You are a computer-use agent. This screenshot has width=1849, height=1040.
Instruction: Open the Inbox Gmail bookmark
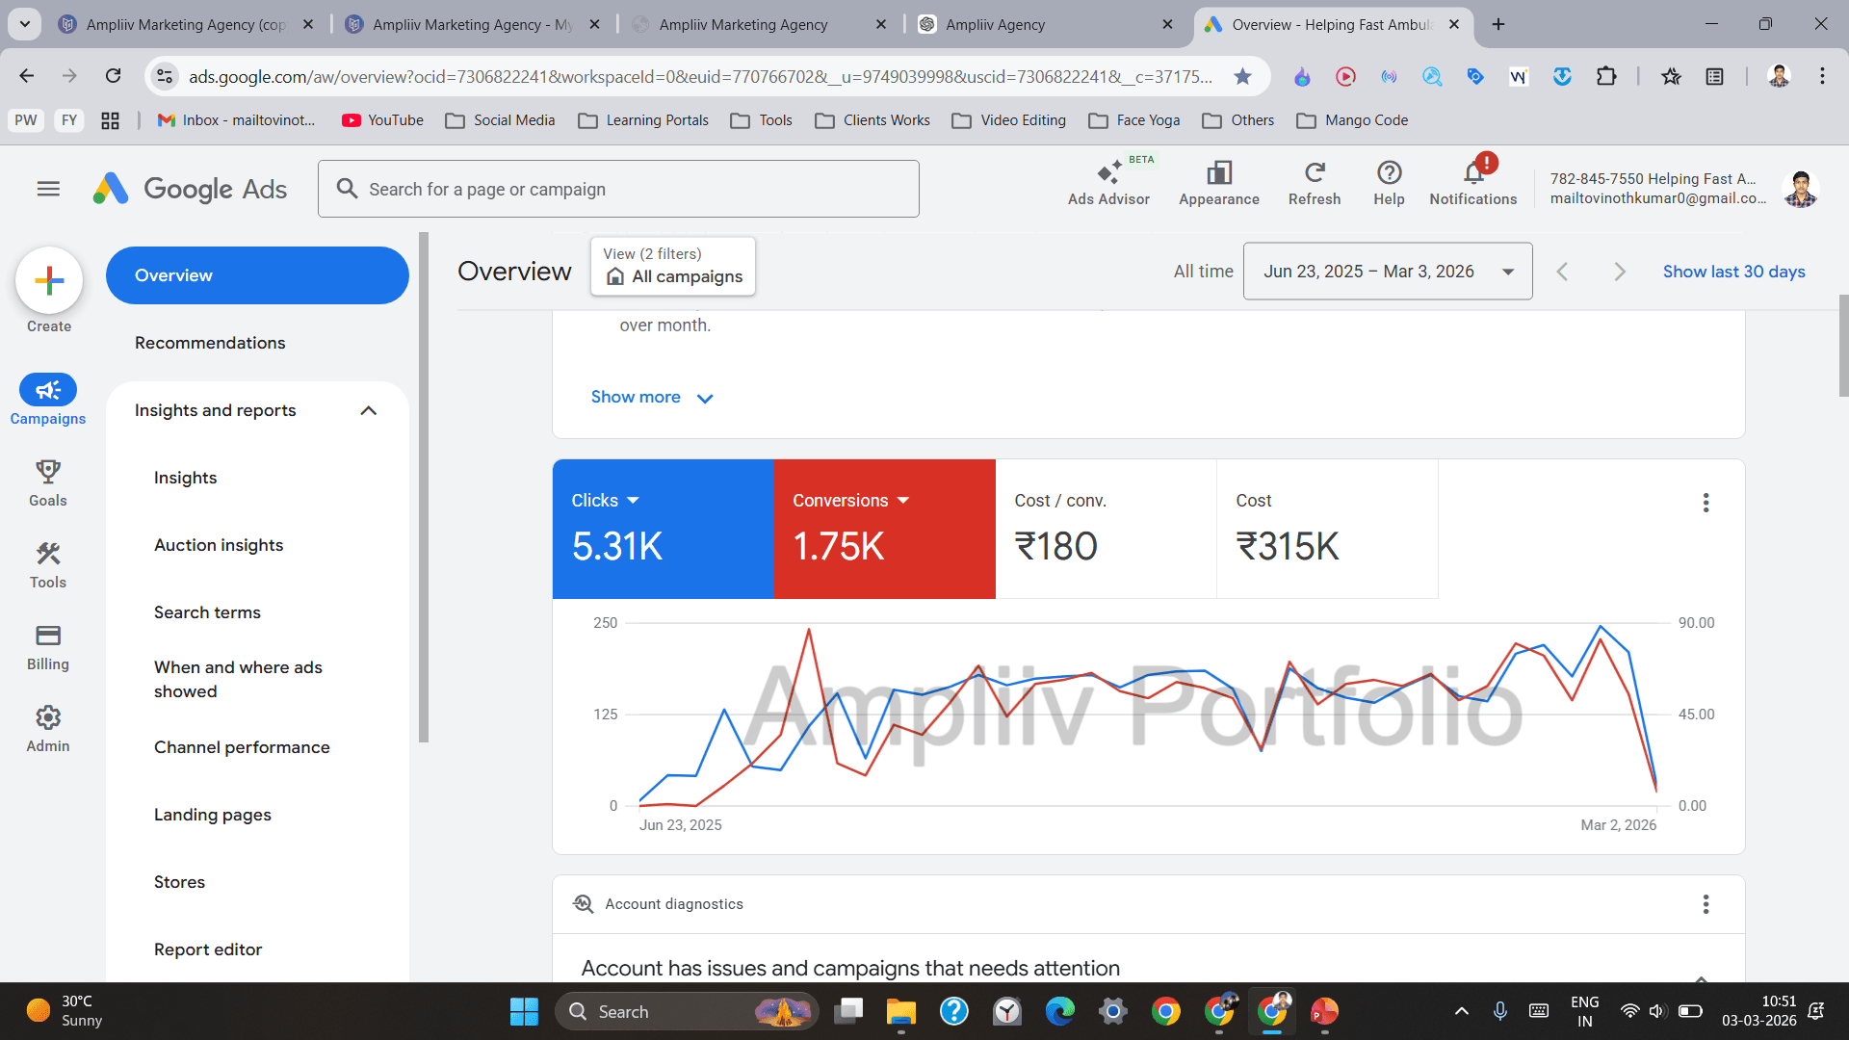(236, 120)
